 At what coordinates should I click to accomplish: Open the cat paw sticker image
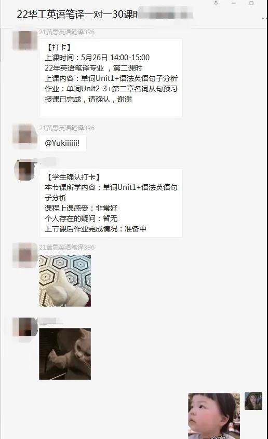pyautogui.click(x=65, y=354)
